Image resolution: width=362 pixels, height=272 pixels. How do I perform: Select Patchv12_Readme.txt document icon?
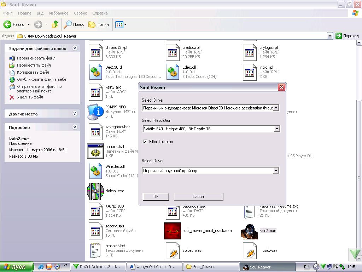250,212
